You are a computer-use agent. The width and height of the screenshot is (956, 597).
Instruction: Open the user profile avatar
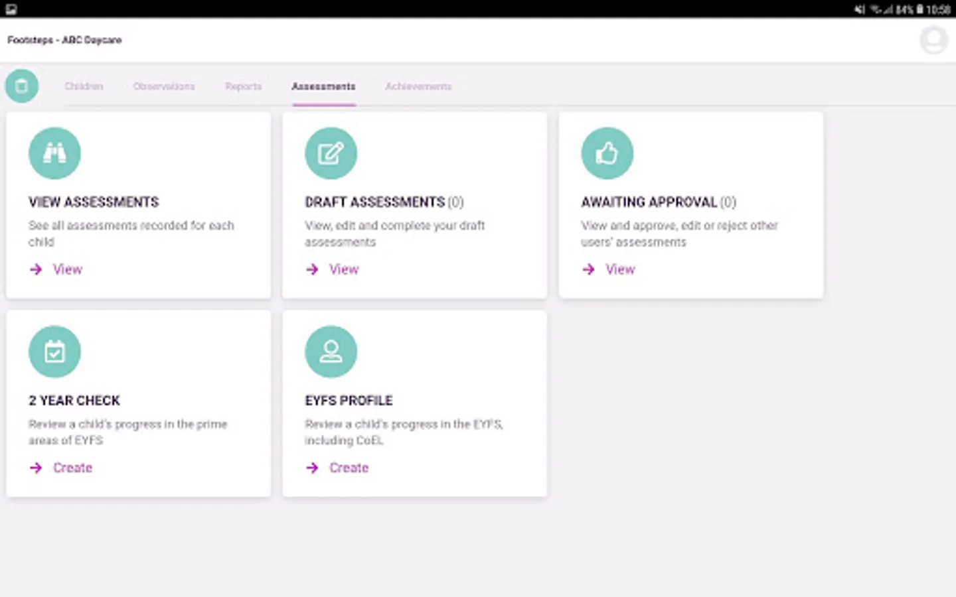click(933, 40)
